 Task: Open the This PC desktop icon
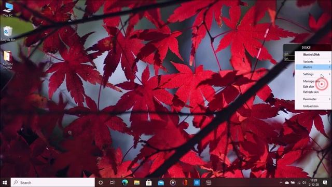[8, 9]
